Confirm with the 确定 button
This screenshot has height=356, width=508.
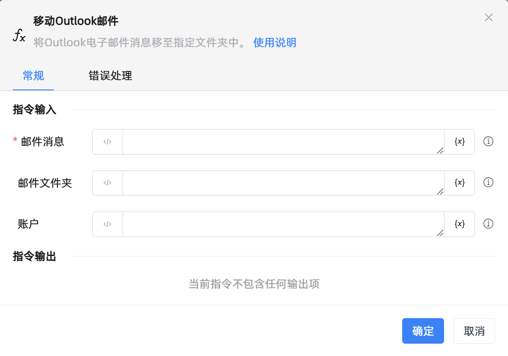click(x=423, y=331)
